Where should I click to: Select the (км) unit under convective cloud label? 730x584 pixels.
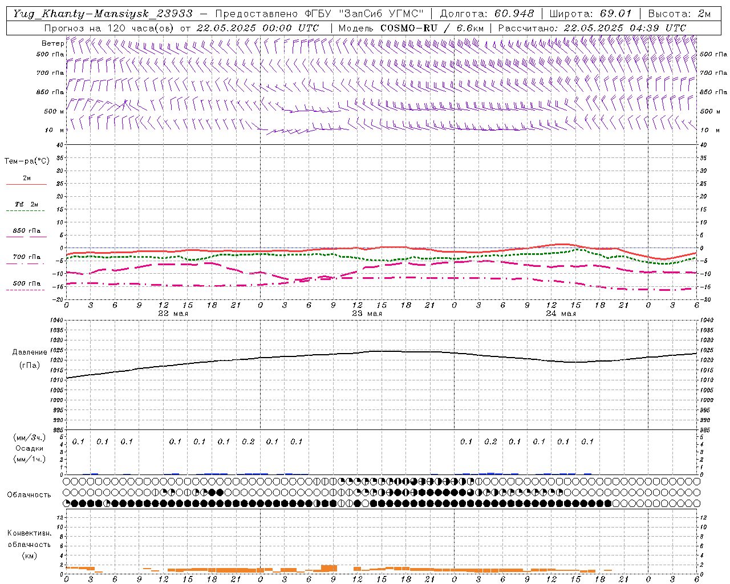pyautogui.click(x=30, y=555)
